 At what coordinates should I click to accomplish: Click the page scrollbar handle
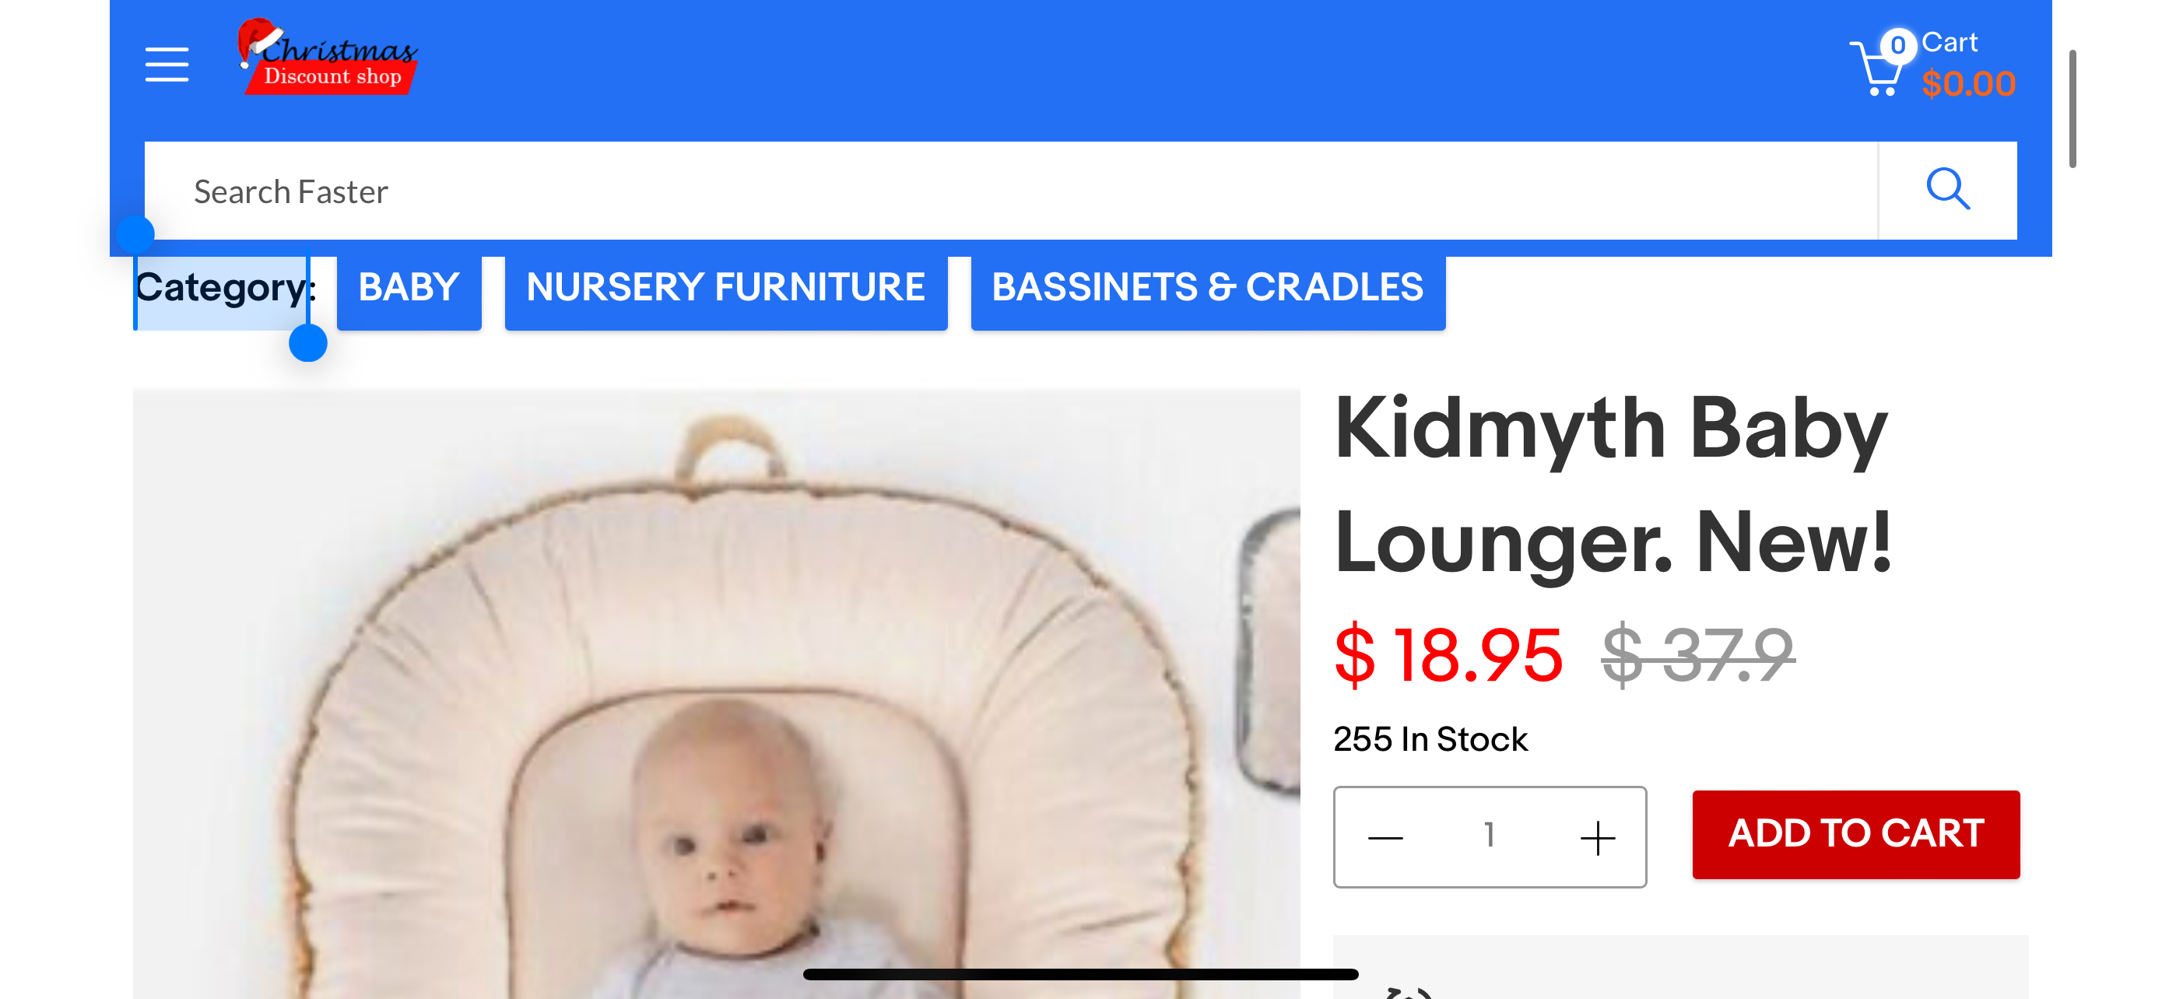coord(2073,109)
